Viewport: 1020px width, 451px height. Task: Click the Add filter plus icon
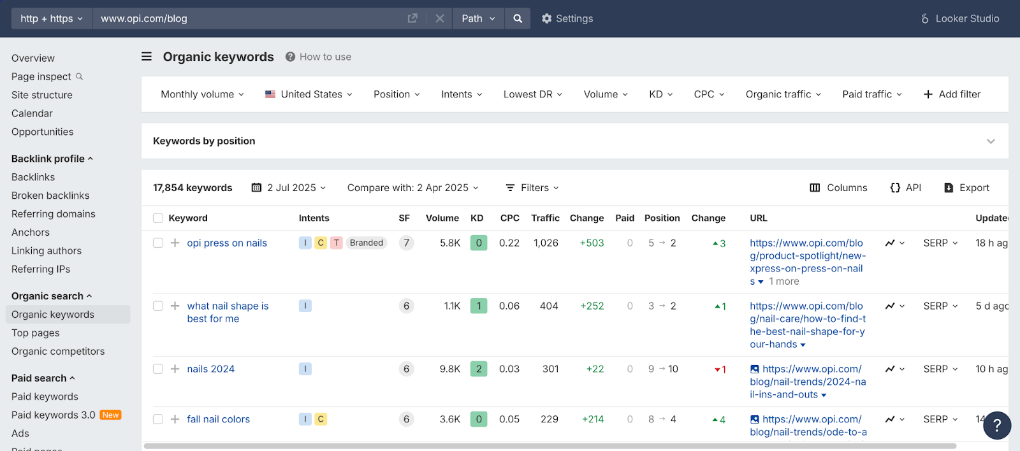928,94
